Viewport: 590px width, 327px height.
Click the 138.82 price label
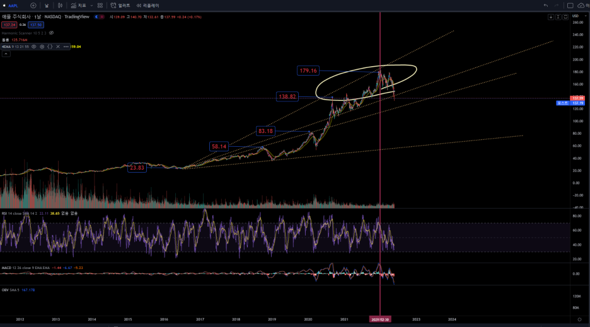[287, 96]
